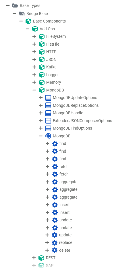
Task: Click the ExtendedJSONComposerOptions class icon
Action: pyautogui.click(x=48, y=121)
